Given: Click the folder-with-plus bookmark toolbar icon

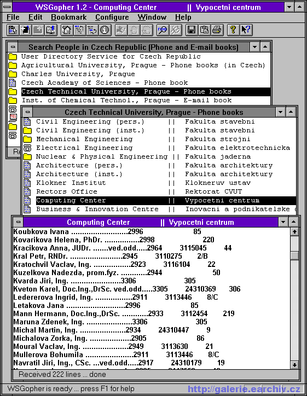Looking at the screenshot, I should (38, 30).
